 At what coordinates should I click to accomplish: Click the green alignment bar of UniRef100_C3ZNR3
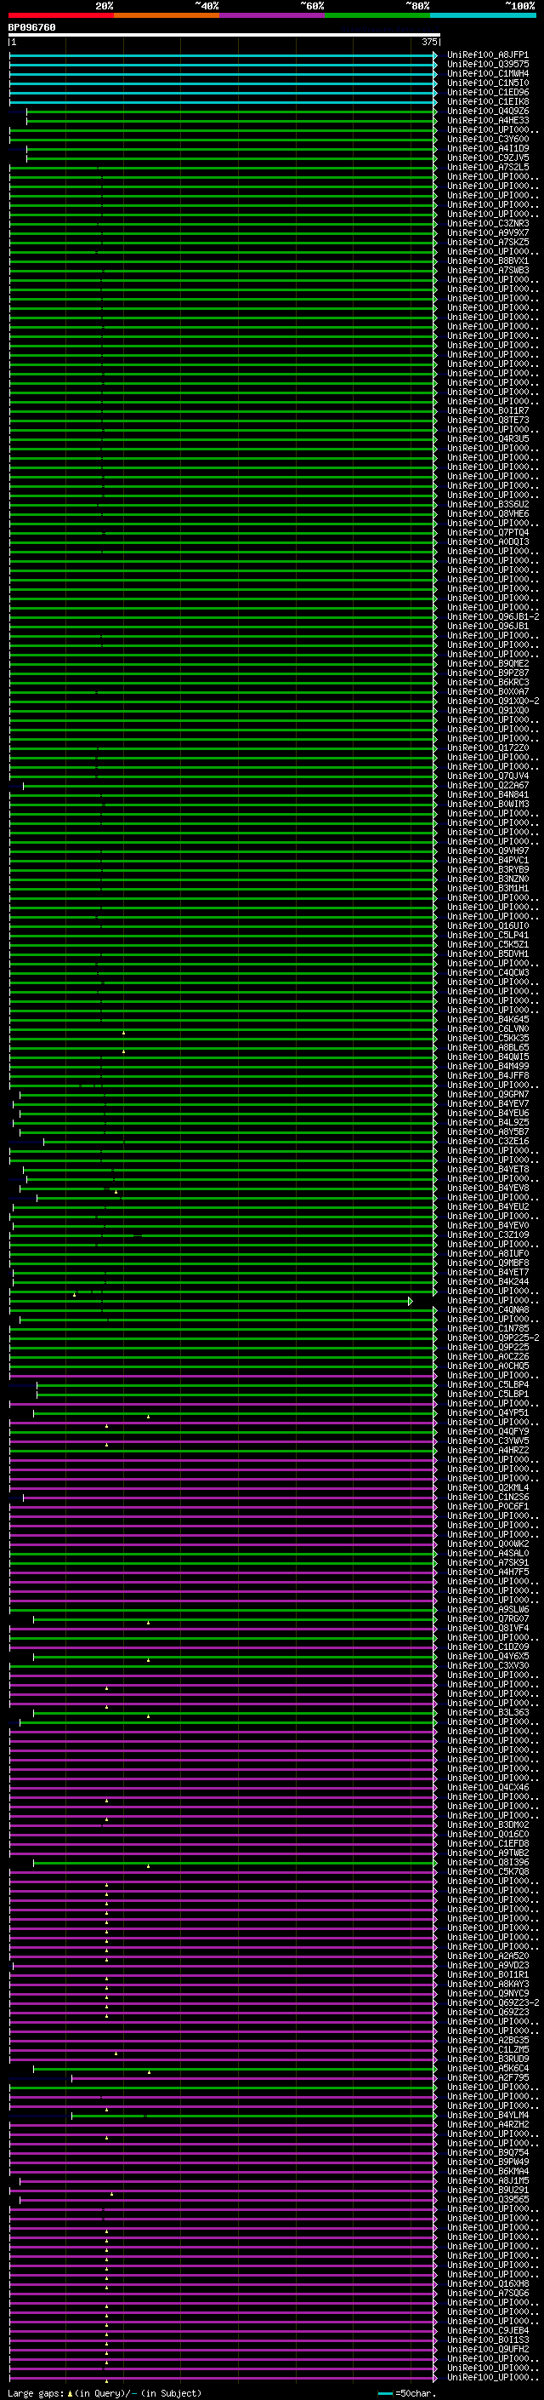coord(224,224)
